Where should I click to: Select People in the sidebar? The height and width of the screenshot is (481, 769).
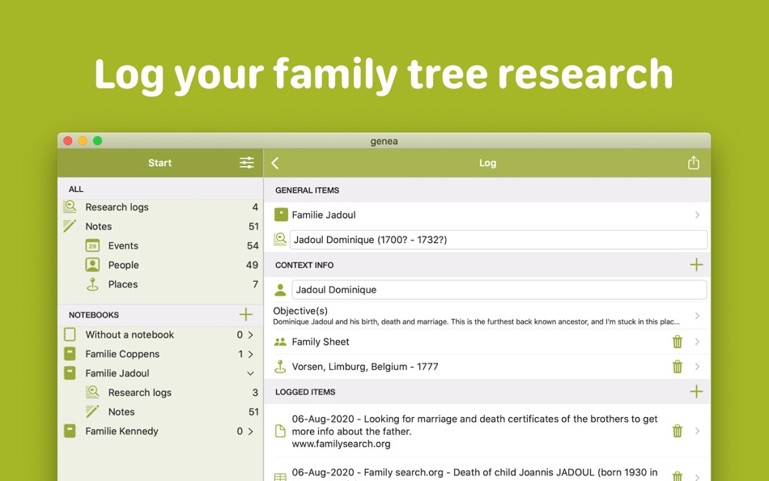(x=160, y=265)
